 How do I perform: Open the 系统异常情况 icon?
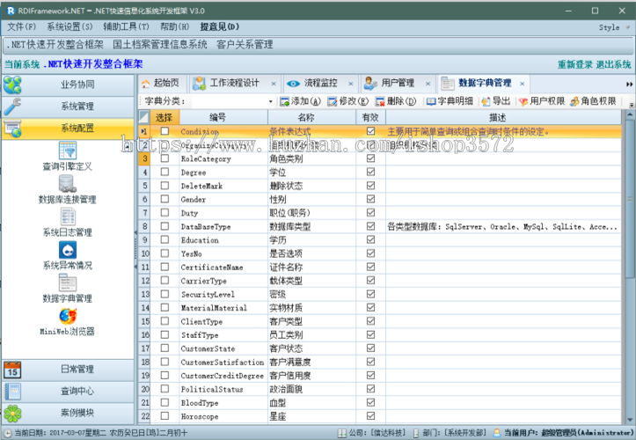pyautogui.click(x=68, y=250)
